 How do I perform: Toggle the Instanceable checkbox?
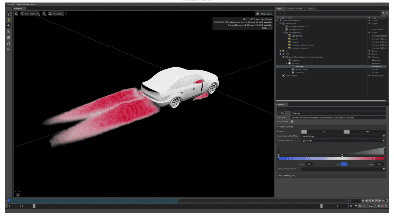click(x=292, y=121)
